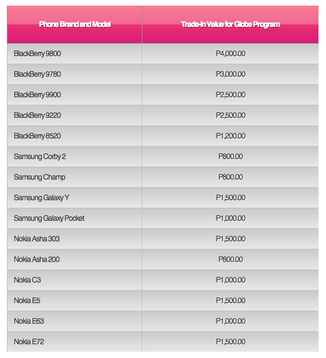Viewport: 326px width, 358px height.
Task: Select the BlackBerry 9800 row
Action: [x=162, y=54]
